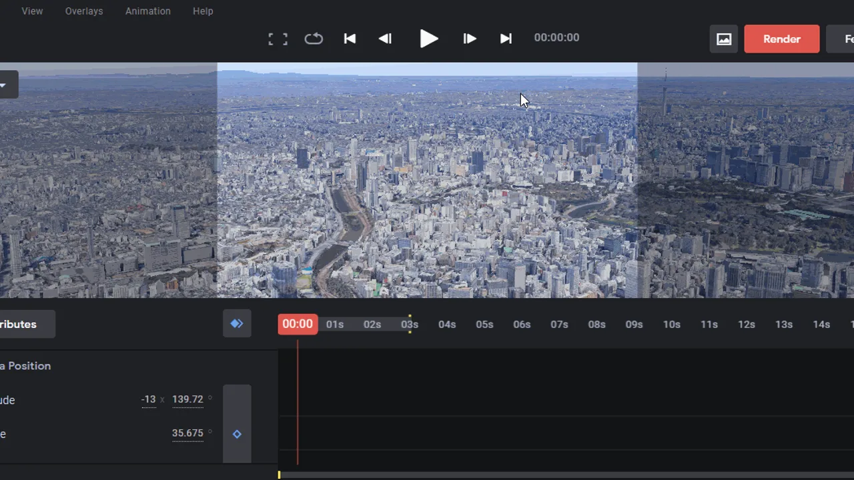Open the View menu

pyautogui.click(x=32, y=11)
